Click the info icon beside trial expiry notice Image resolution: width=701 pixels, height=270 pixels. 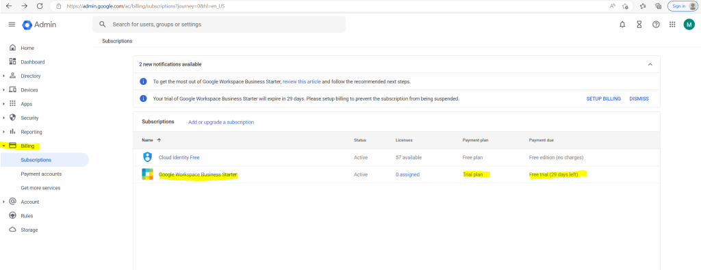(x=143, y=98)
